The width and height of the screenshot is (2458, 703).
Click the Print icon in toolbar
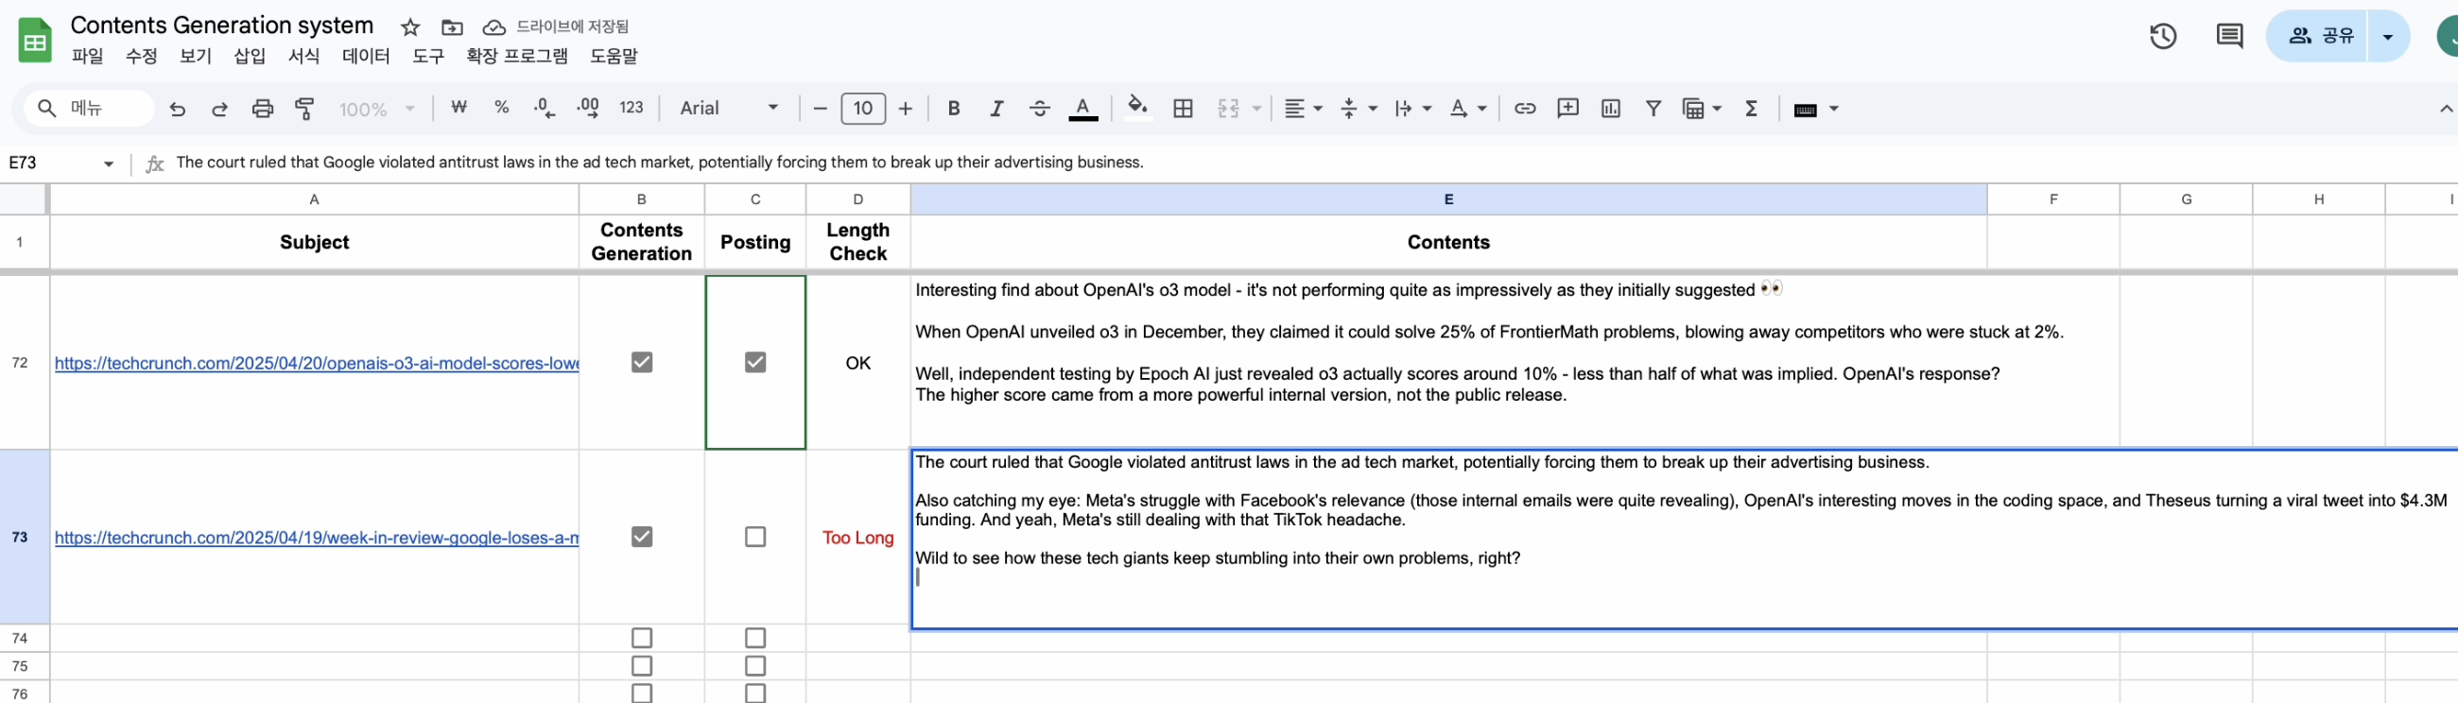[263, 109]
